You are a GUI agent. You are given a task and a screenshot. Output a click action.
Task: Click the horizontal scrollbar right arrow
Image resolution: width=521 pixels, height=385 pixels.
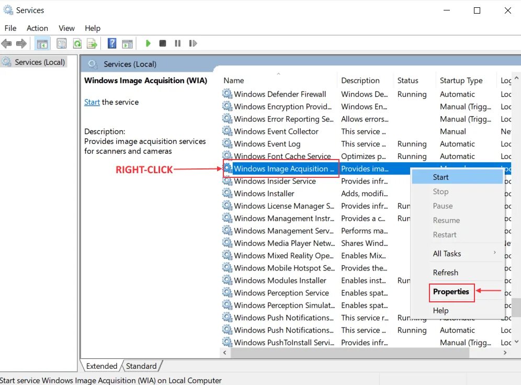(x=505, y=353)
